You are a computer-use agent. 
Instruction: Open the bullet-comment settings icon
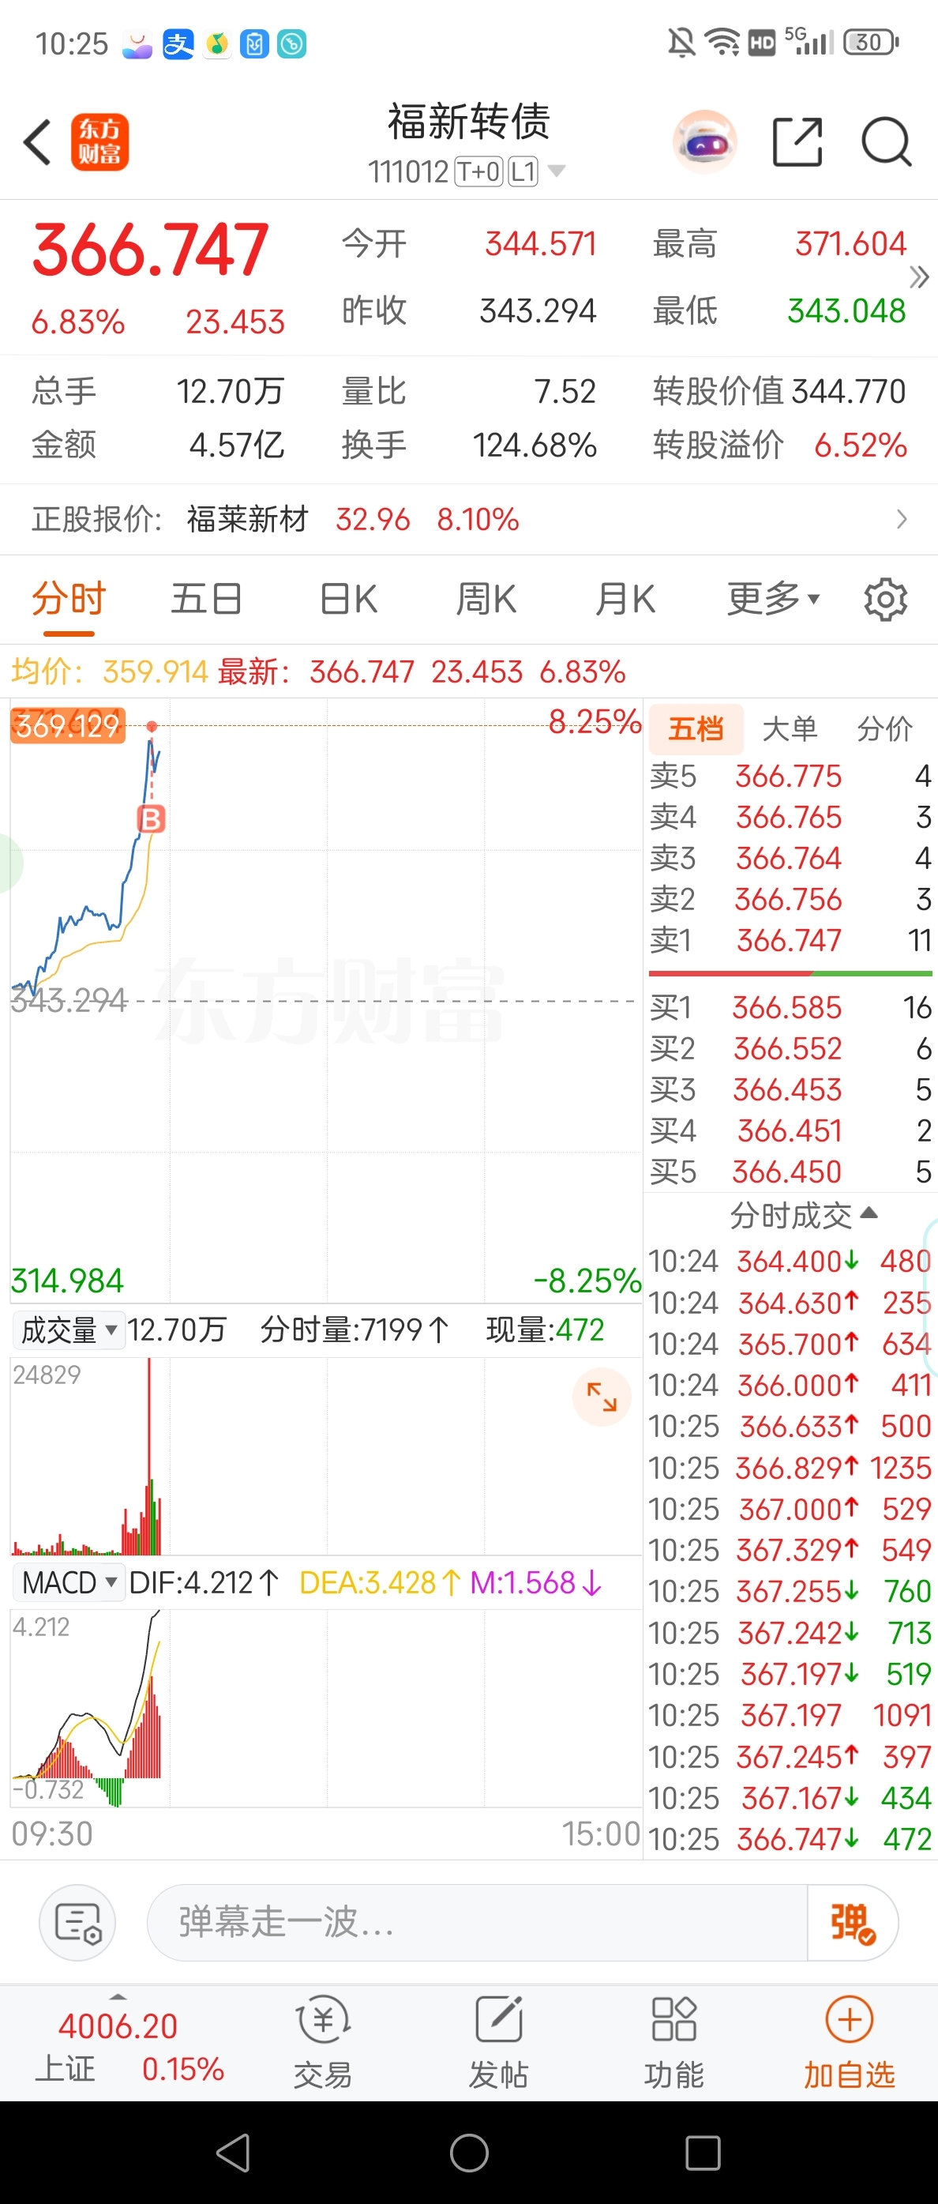tap(78, 1923)
